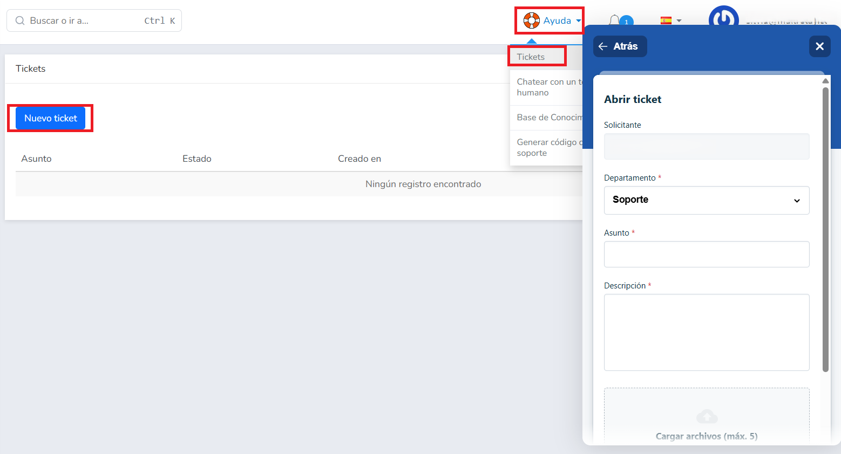This screenshot has height=454, width=841.
Task: Click the cloud upload icon
Action: (707, 416)
